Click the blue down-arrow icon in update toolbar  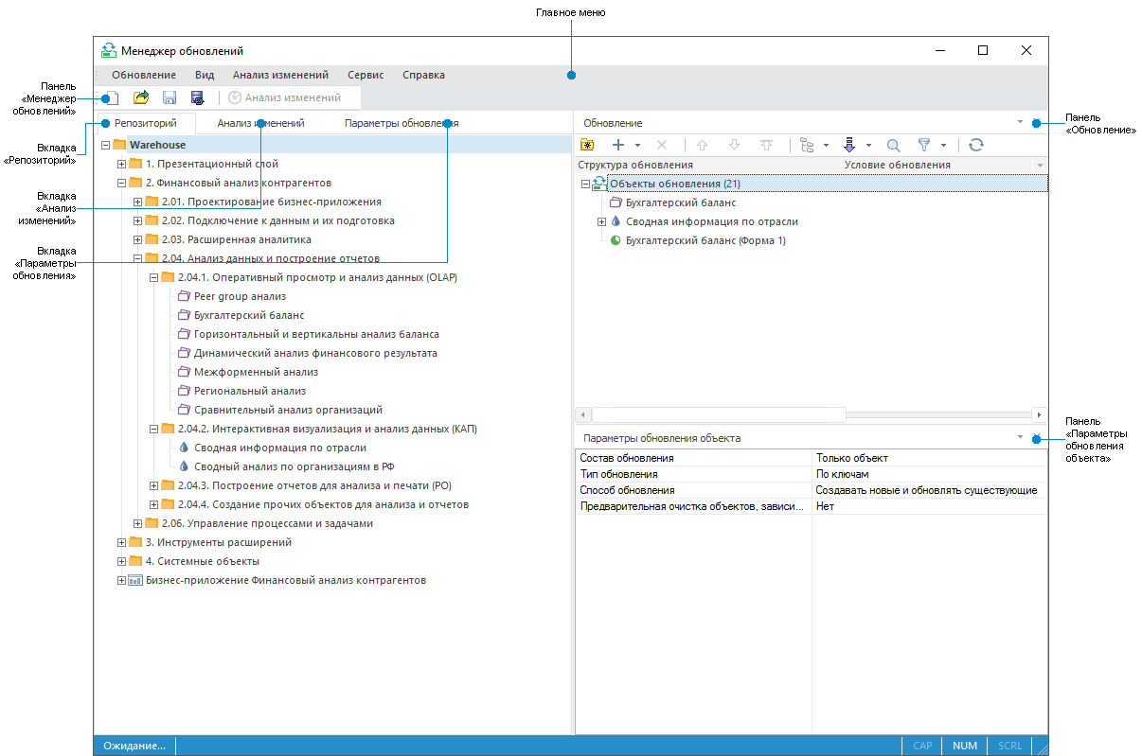tap(849, 146)
